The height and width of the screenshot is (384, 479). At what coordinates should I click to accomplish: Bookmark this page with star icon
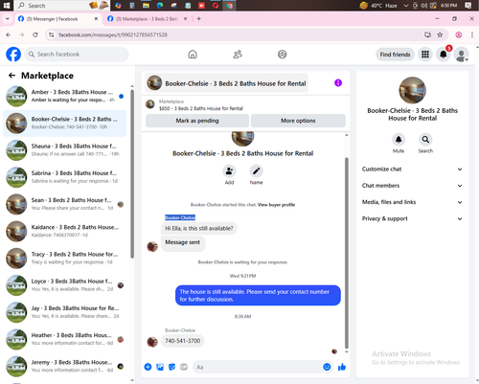(440, 34)
